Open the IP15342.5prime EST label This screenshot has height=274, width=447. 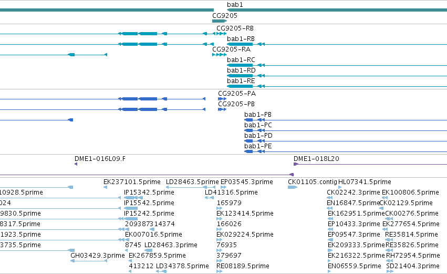point(149,192)
